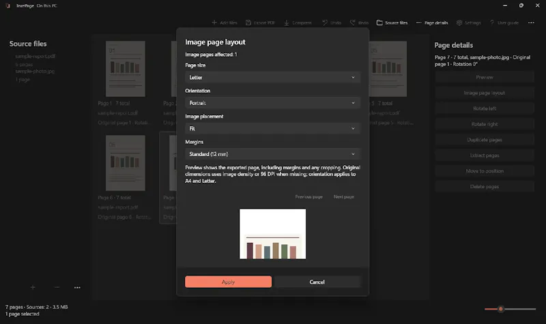Select the Page 6 thumbnail
Screen dimensions: 546x324
pyautogui.click(x=126, y=163)
